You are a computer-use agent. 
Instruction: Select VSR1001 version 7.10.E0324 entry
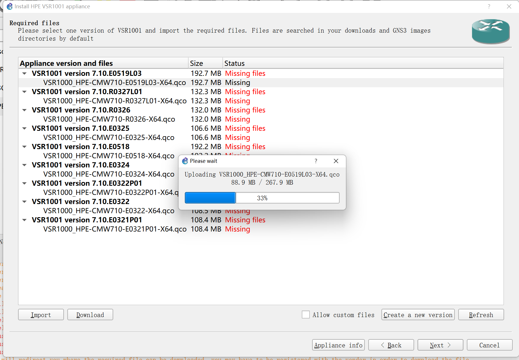coord(81,165)
